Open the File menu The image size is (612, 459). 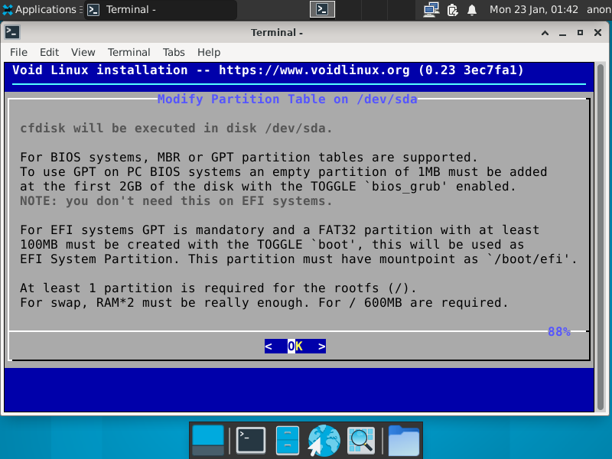pos(18,52)
